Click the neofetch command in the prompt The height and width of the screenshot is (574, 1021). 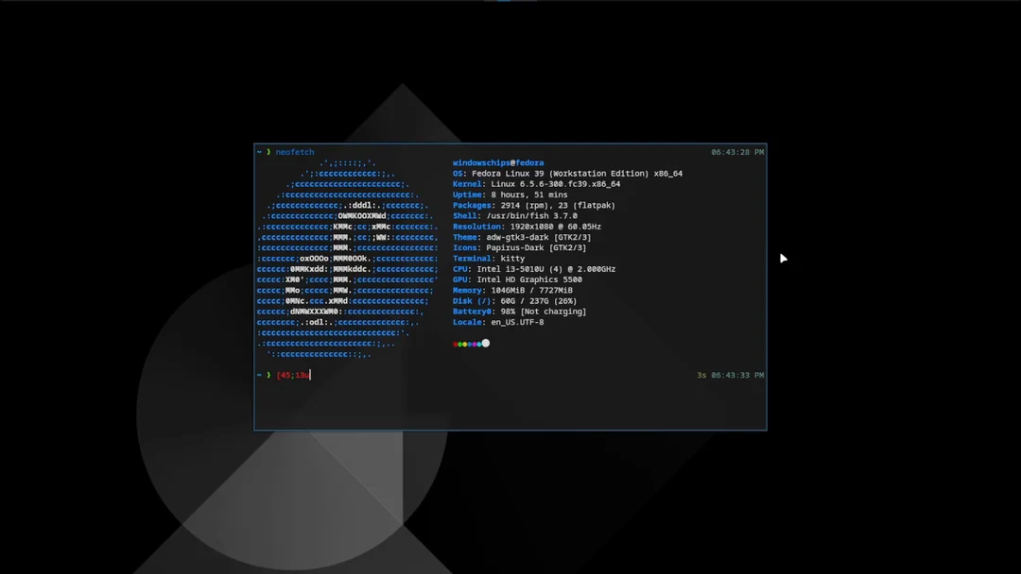click(x=293, y=151)
